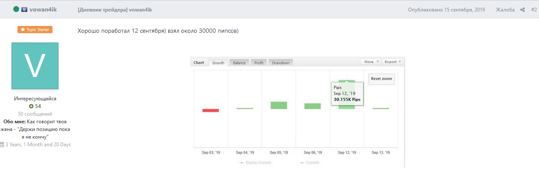Click the Жалоба report link
This screenshot has width=539, height=179.
click(x=505, y=9)
